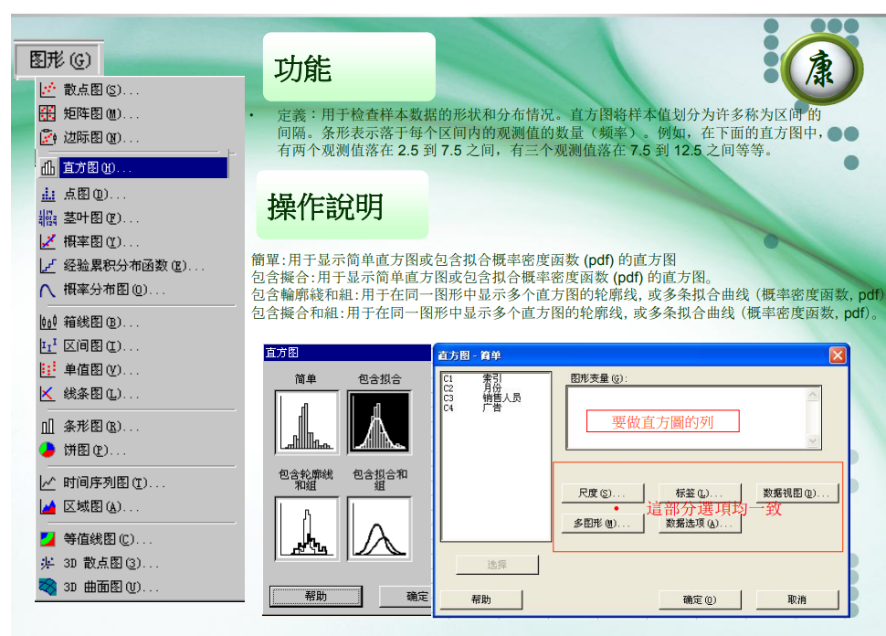This screenshot has height=636, width=886.
Task: Click the 3D surface plot (3D 曲面图) icon
Action: (x=47, y=587)
